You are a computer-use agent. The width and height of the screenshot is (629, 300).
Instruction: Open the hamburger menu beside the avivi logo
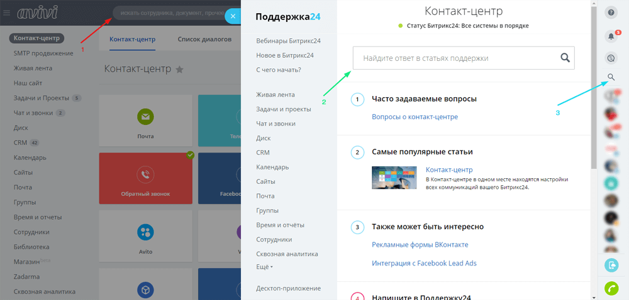pos(6,13)
